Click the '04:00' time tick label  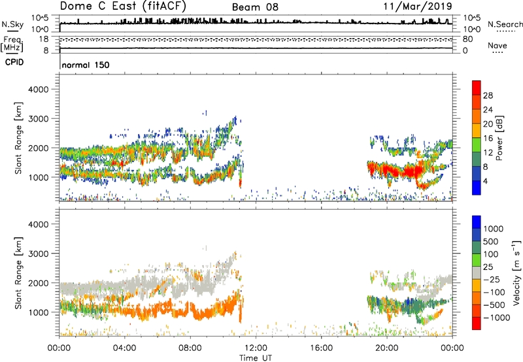[124, 348]
